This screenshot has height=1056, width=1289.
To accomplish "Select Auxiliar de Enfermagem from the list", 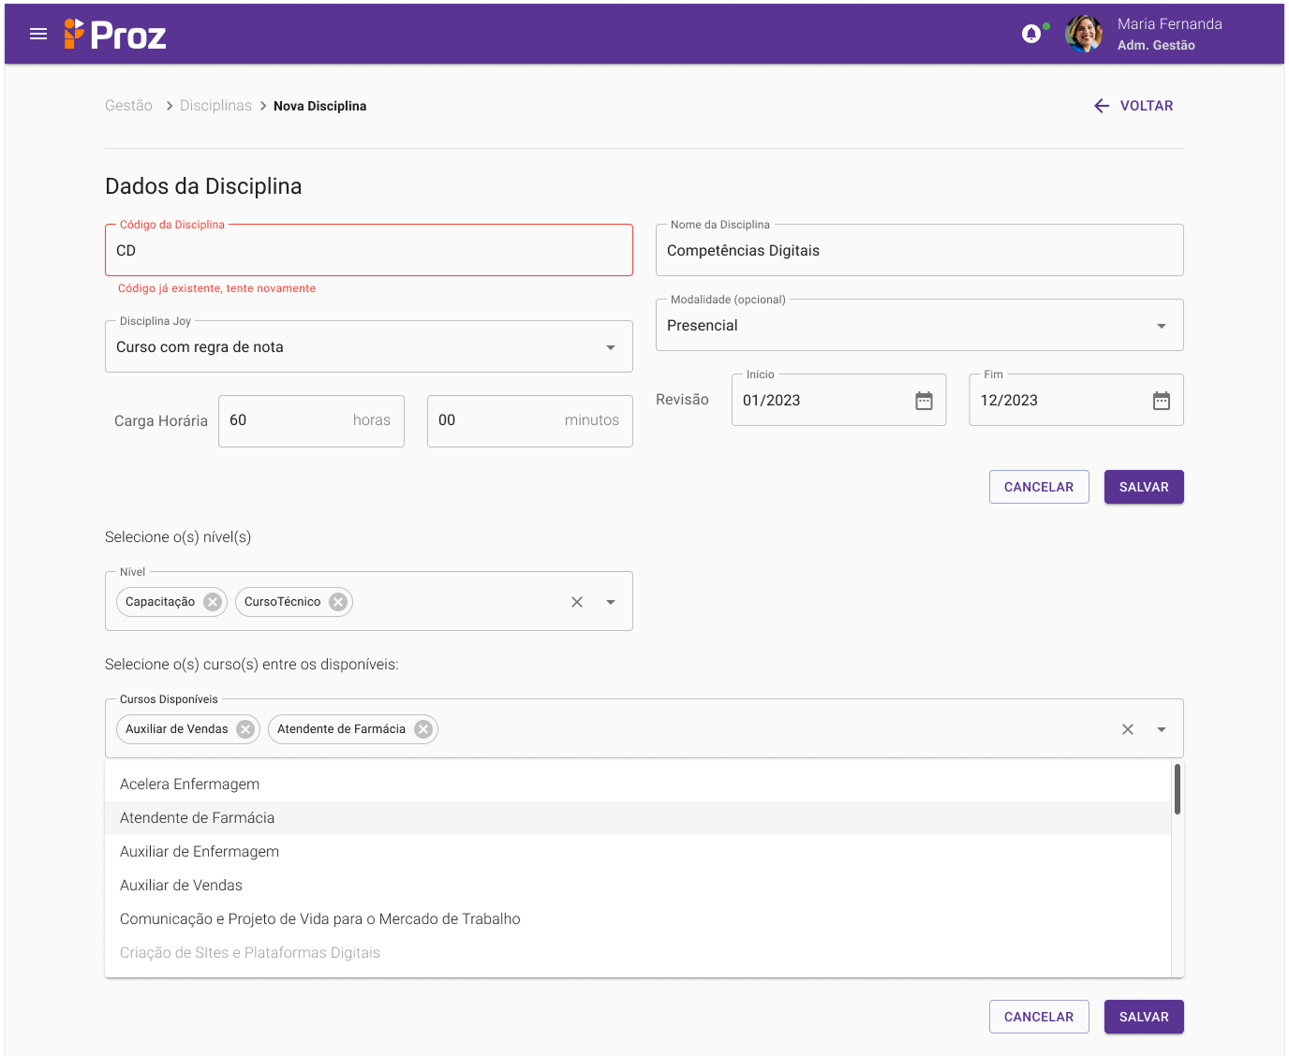I will [200, 852].
